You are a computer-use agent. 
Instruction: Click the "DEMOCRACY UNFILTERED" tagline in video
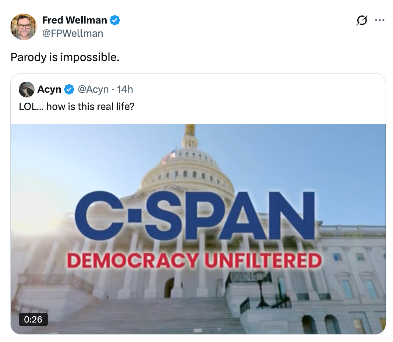194,261
